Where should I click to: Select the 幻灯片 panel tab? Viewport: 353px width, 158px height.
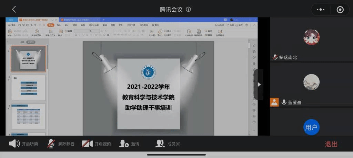pos(31,42)
